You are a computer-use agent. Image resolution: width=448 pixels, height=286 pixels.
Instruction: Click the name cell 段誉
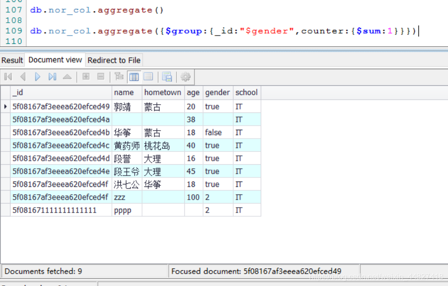click(127, 158)
